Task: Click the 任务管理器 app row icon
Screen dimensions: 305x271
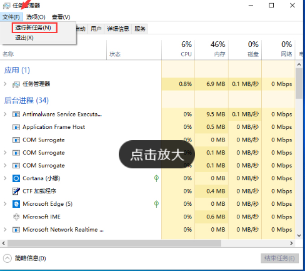Action: click(x=16, y=84)
